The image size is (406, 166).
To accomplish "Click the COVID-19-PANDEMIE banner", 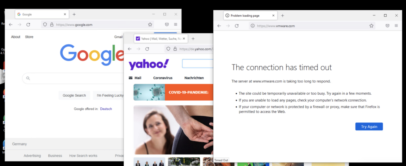I will pos(174,92).
